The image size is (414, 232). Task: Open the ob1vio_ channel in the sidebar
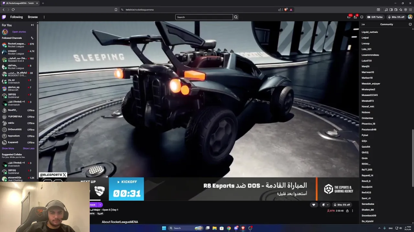(x=18, y=67)
